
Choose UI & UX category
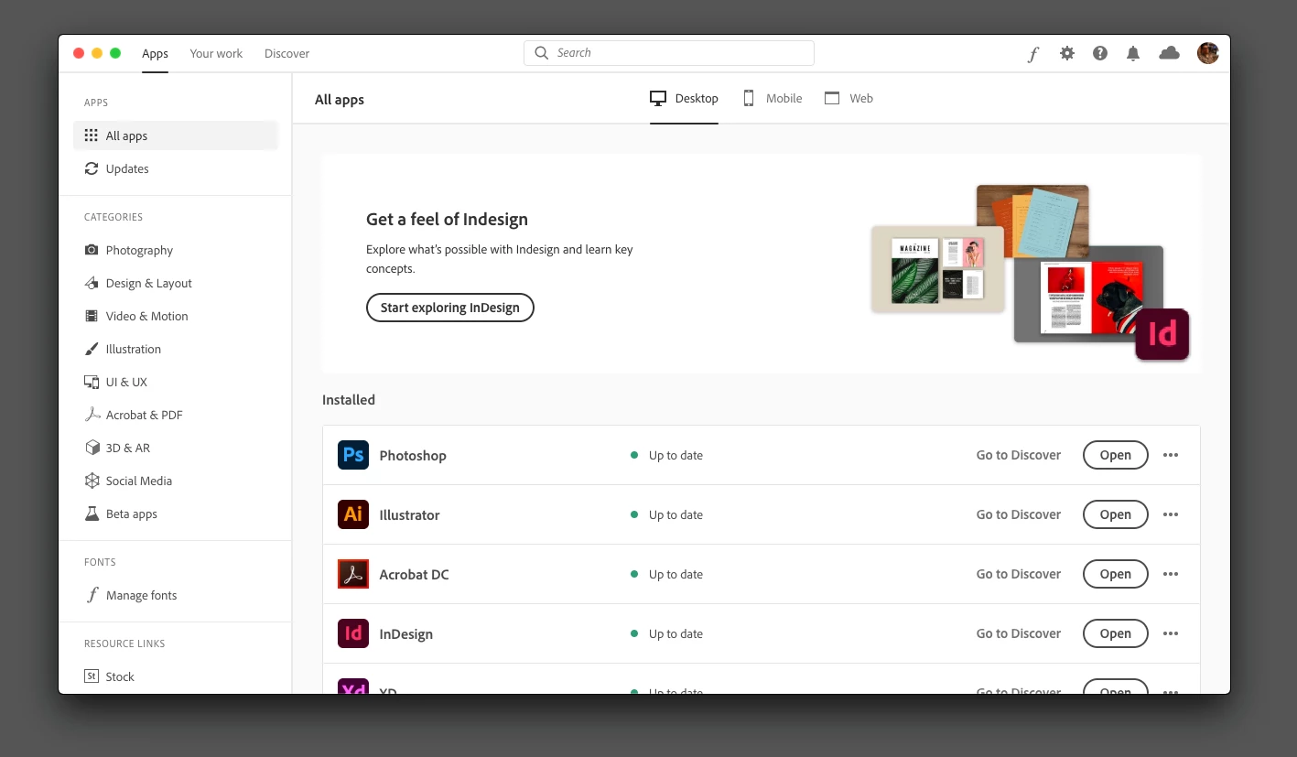[x=176, y=382]
